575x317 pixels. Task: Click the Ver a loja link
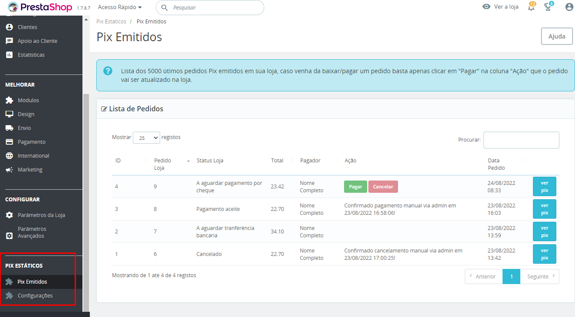point(506,7)
